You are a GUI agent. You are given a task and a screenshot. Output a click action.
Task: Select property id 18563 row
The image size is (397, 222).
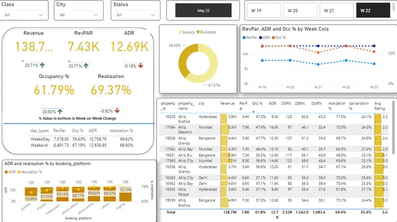click(274, 192)
